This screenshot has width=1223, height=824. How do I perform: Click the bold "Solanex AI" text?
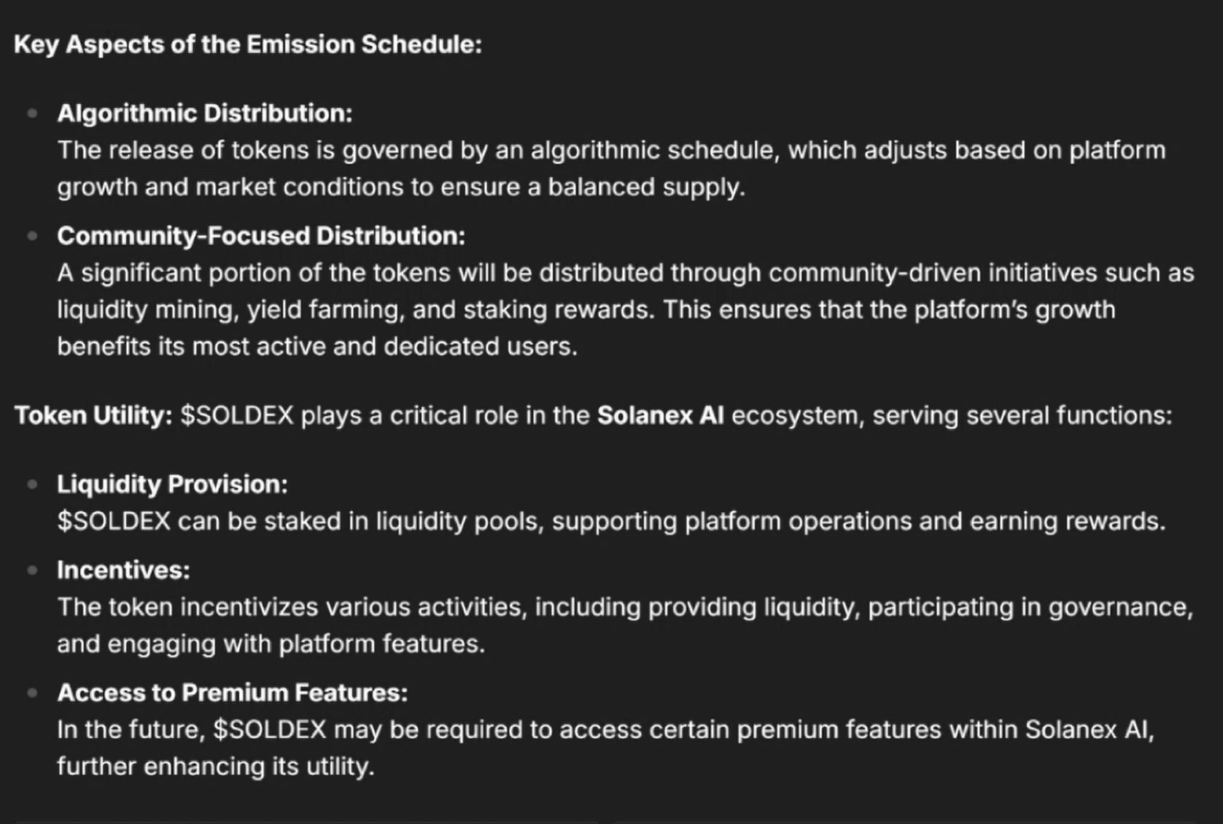[660, 415]
